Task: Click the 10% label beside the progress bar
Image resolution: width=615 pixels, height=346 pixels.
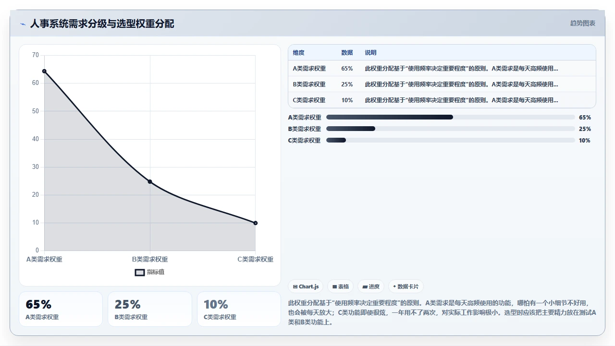Action: tap(585, 141)
